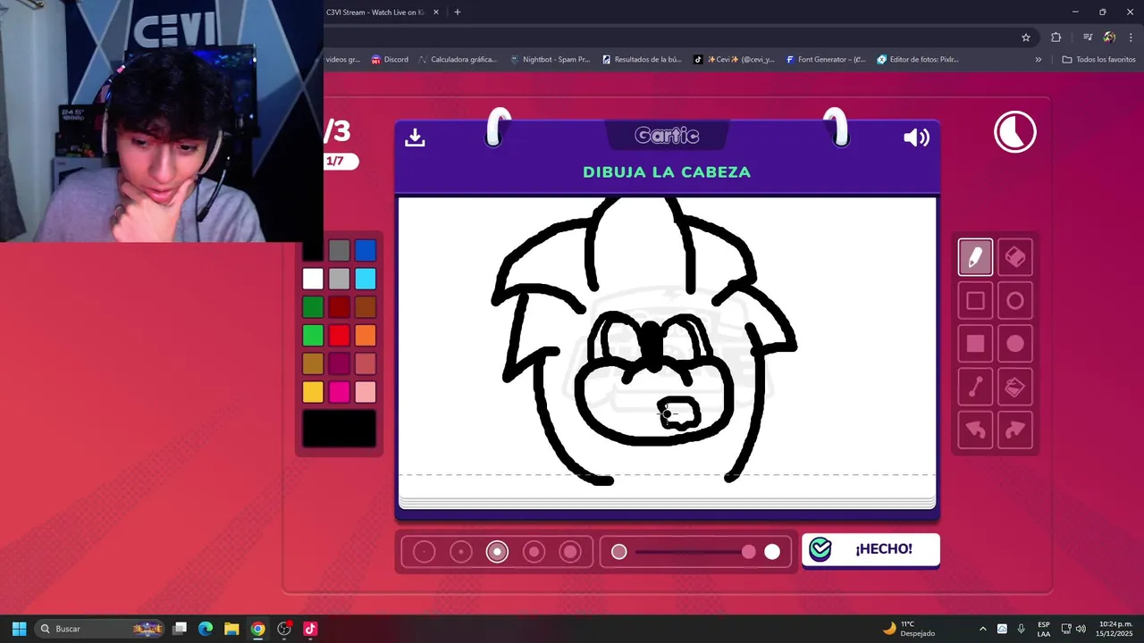Open the Windows Start menu
The width and height of the screenshot is (1144, 643).
coord(19,629)
